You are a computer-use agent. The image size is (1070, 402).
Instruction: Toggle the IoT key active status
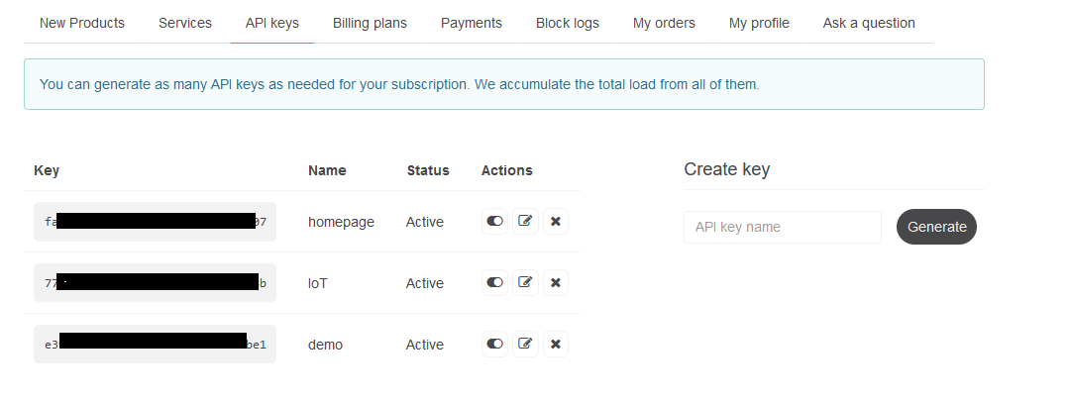tap(495, 283)
